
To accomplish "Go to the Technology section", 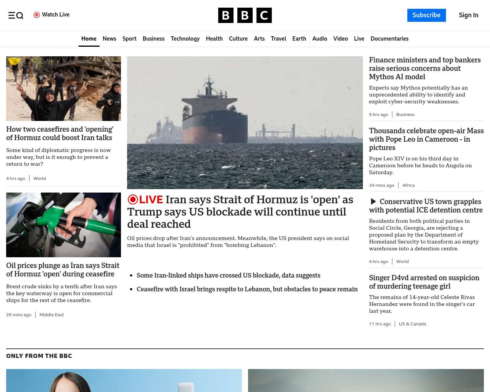I will click(185, 39).
